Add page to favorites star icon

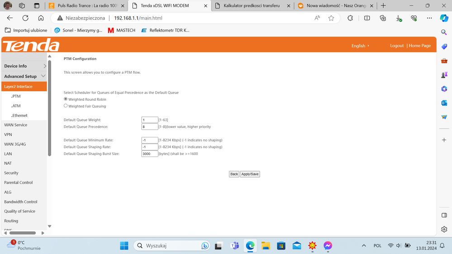331,18
